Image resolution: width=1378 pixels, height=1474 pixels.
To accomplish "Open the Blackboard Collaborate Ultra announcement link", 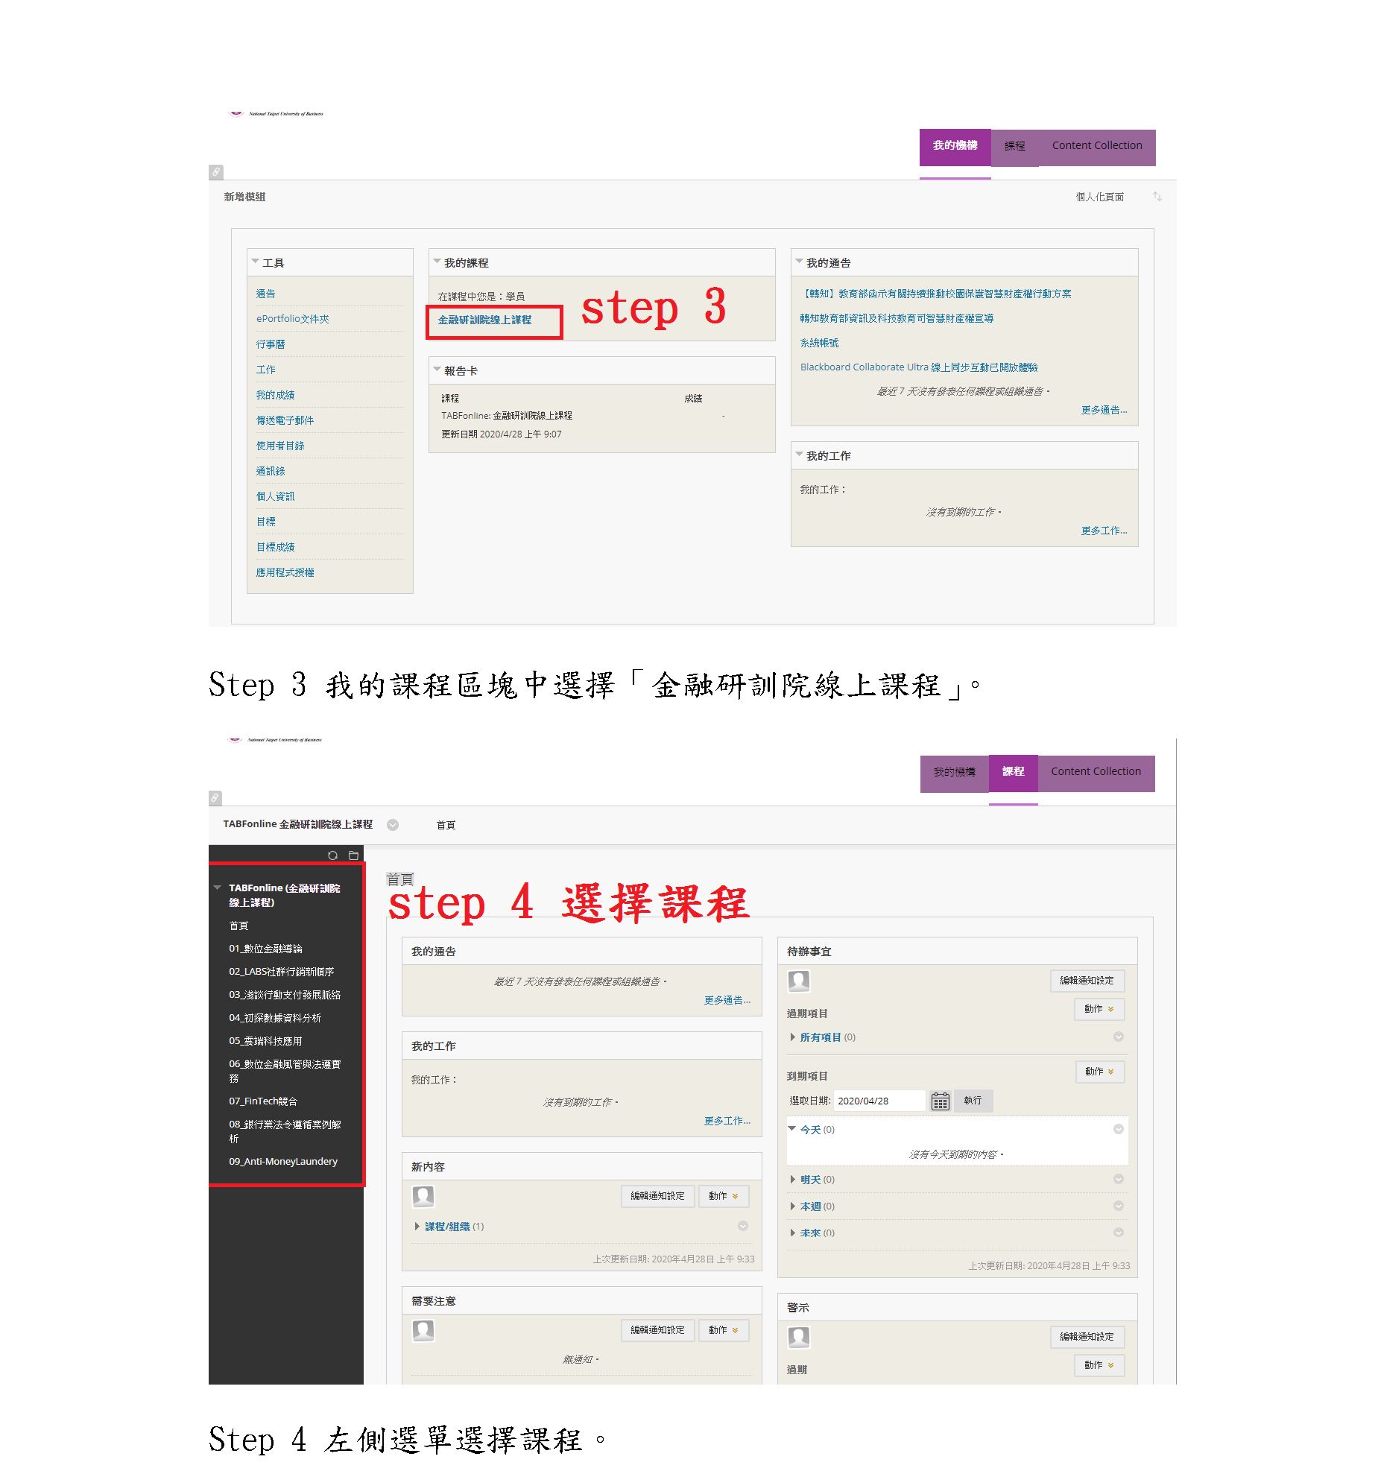I will [918, 367].
